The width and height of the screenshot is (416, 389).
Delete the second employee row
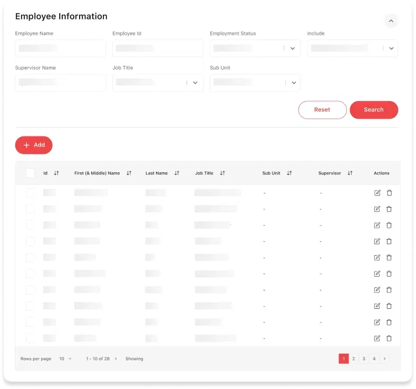coord(389,209)
